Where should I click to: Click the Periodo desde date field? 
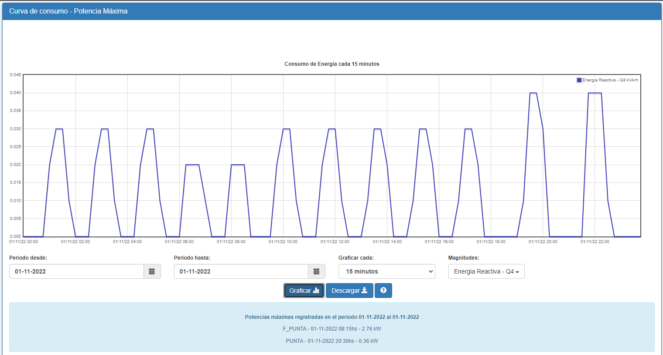(77, 271)
